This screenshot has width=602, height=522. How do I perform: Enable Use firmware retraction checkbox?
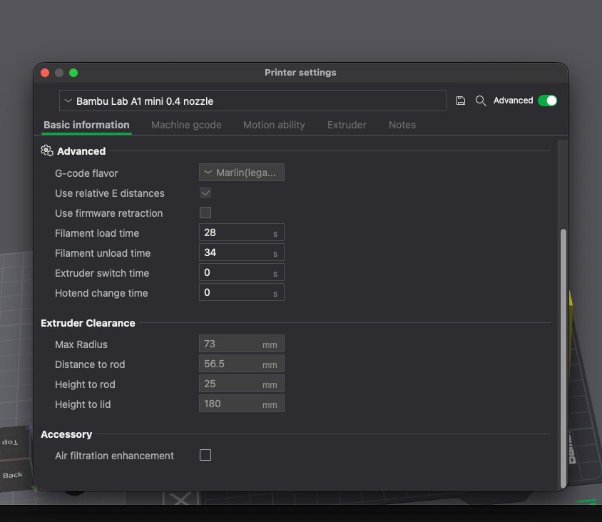[x=205, y=213]
